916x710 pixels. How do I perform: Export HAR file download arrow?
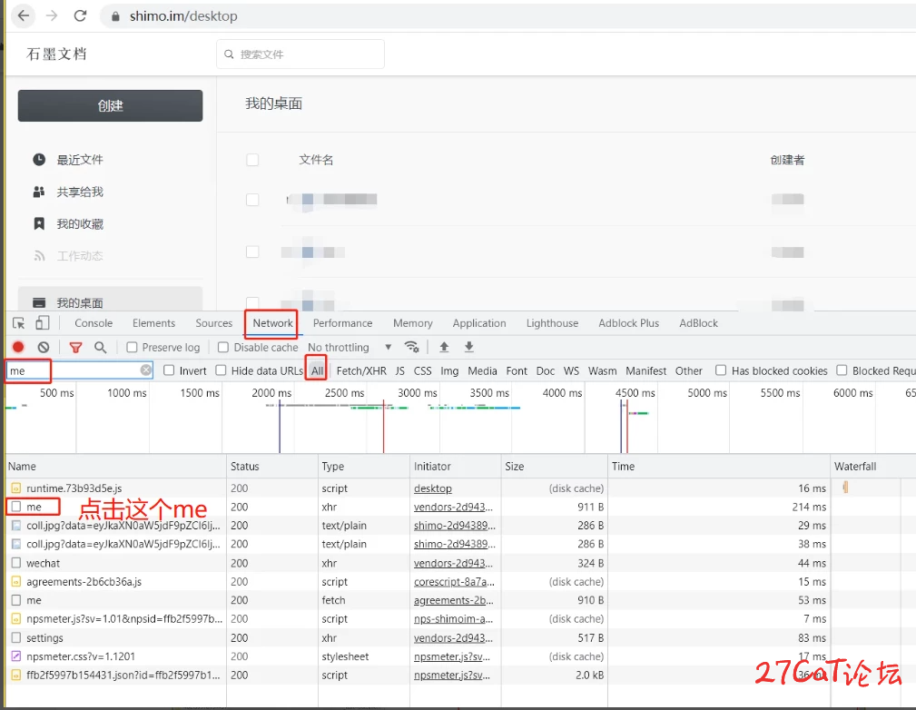coord(468,347)
